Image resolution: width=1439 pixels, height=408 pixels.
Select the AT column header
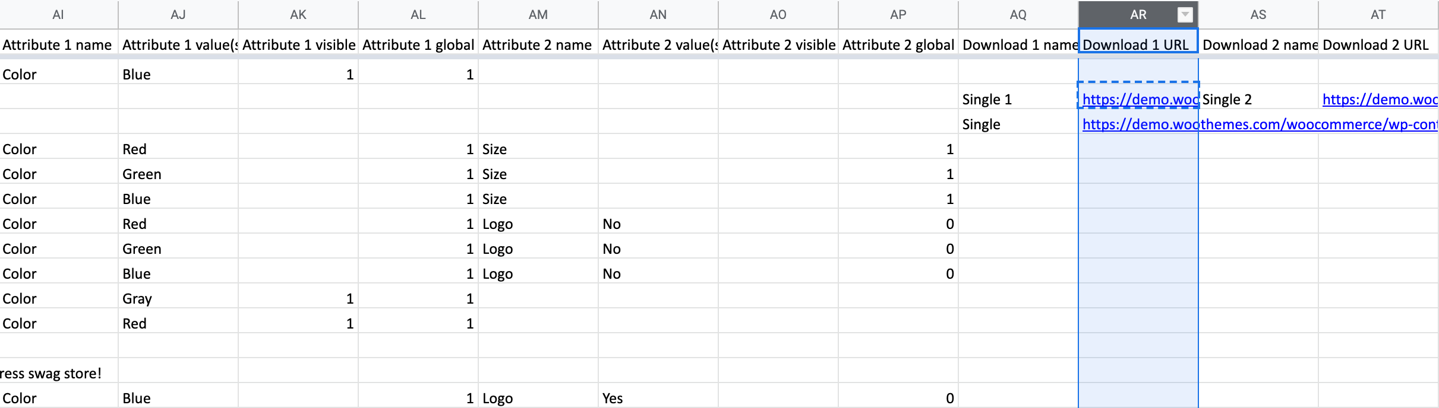(1378, 15)
